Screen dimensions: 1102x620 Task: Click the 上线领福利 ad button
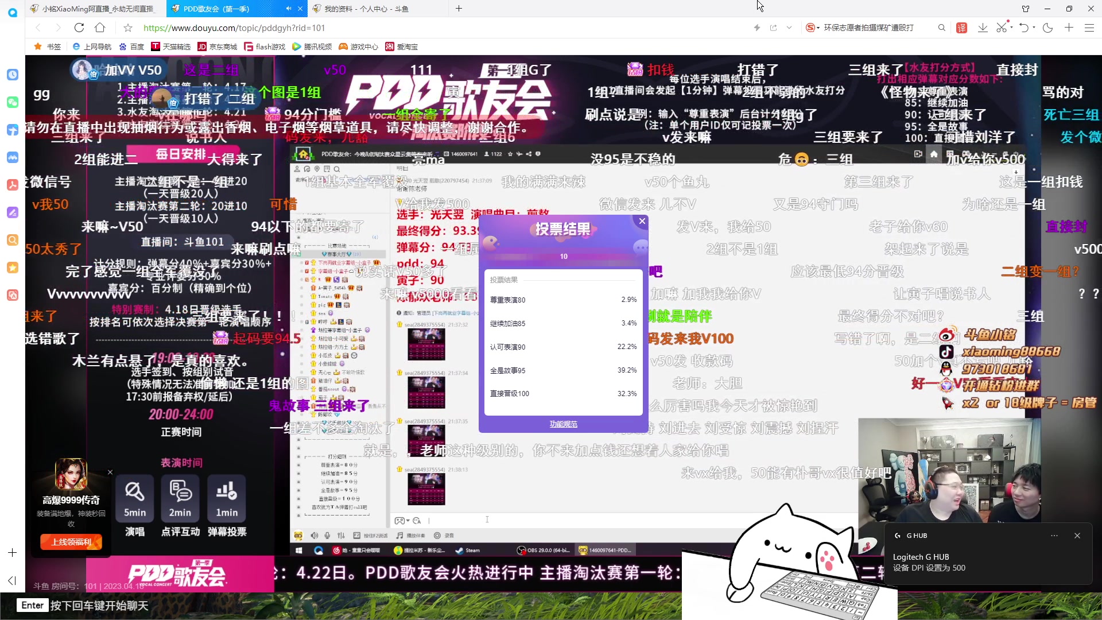(71, 542)
